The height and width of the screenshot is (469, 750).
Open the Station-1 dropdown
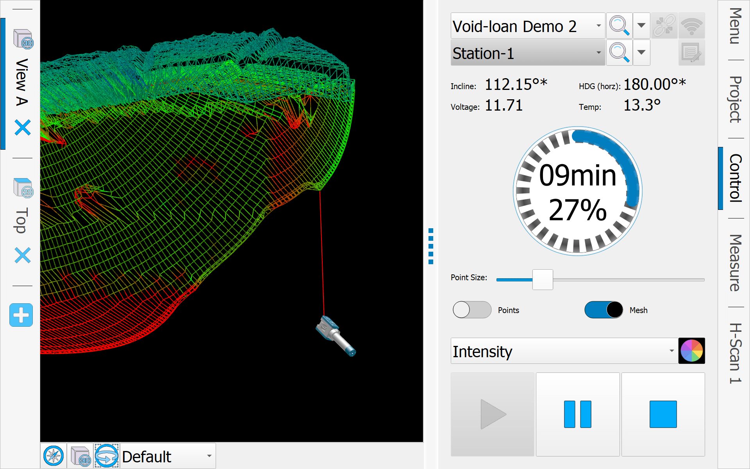[598, 53]
